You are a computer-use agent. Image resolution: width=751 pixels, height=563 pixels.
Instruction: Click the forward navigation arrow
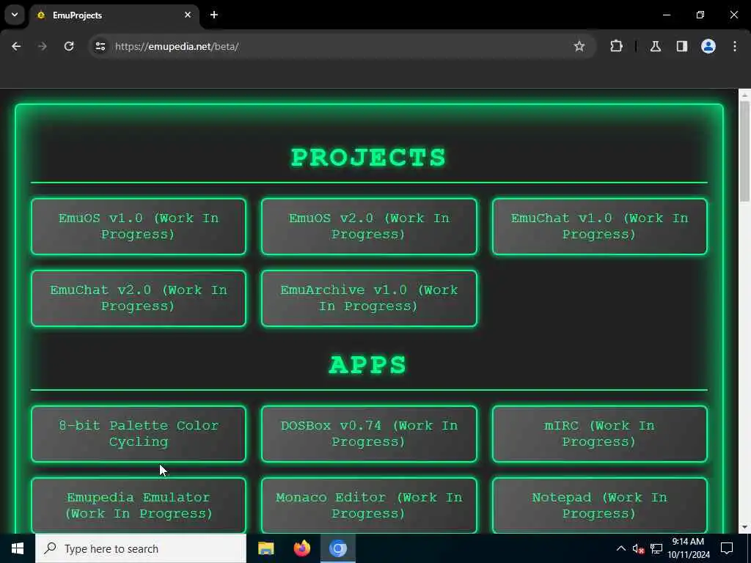pyautogui.click(x=43, y=46)
